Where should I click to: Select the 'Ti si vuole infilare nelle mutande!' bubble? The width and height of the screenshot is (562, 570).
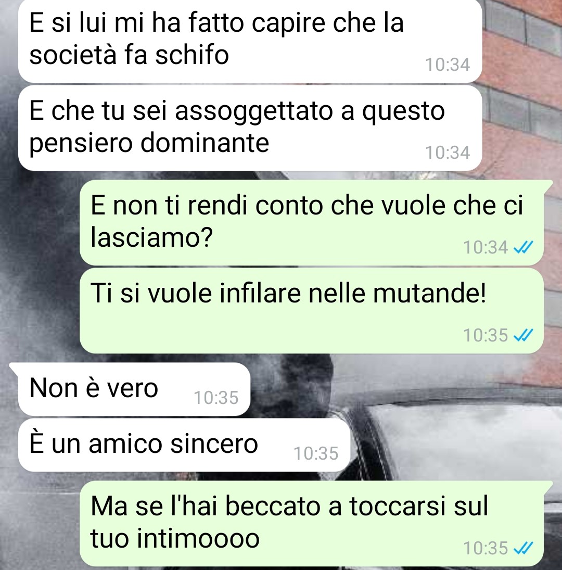point(312,311)
